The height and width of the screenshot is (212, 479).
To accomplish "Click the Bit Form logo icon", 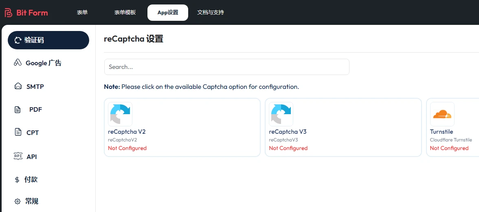I will [x=8, y=13].
